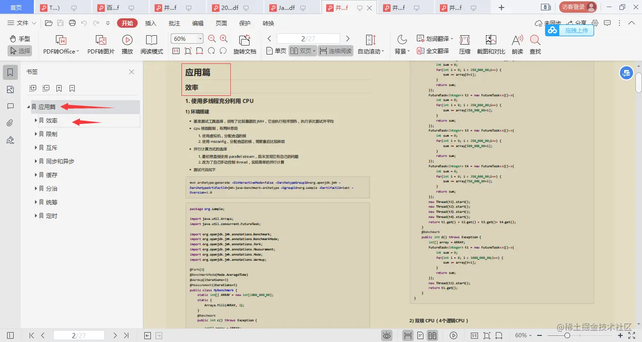642x342 pixels.
Task: Collapse the 应用篇 bookmark
Action: tap(29, 107)
